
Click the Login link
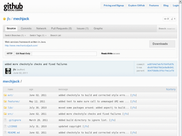pos(176,5)
